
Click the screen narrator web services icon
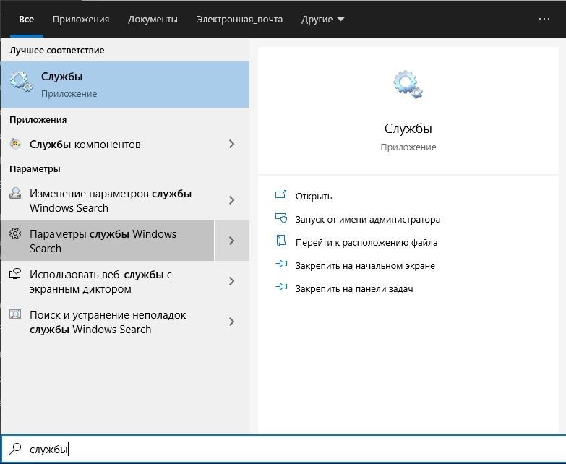[x=15, y=275]
